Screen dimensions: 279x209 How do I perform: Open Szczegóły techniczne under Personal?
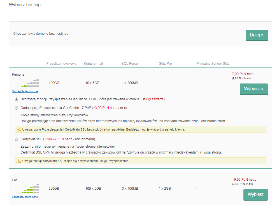tap(25, 91)
